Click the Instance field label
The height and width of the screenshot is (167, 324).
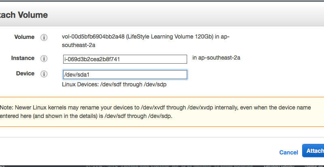[23, 58]
